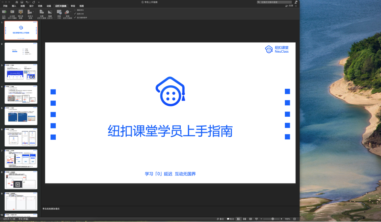Image resolution: width=381 pixels, height=222 pixels.
Task: Select slide 3 thumbnail
Action: 21,73
